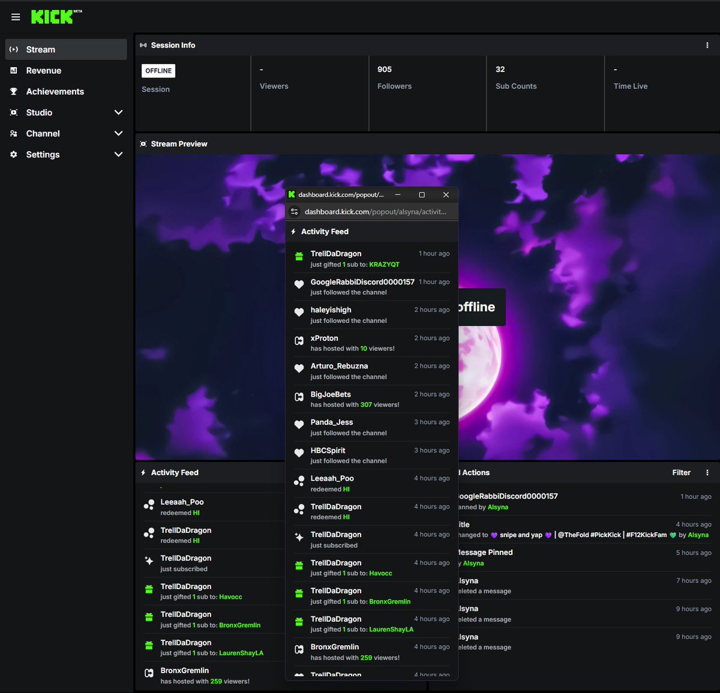Click the Revenue chart icon
The width and height of the screenshot is (720, 693).
[x=14, y=70]
